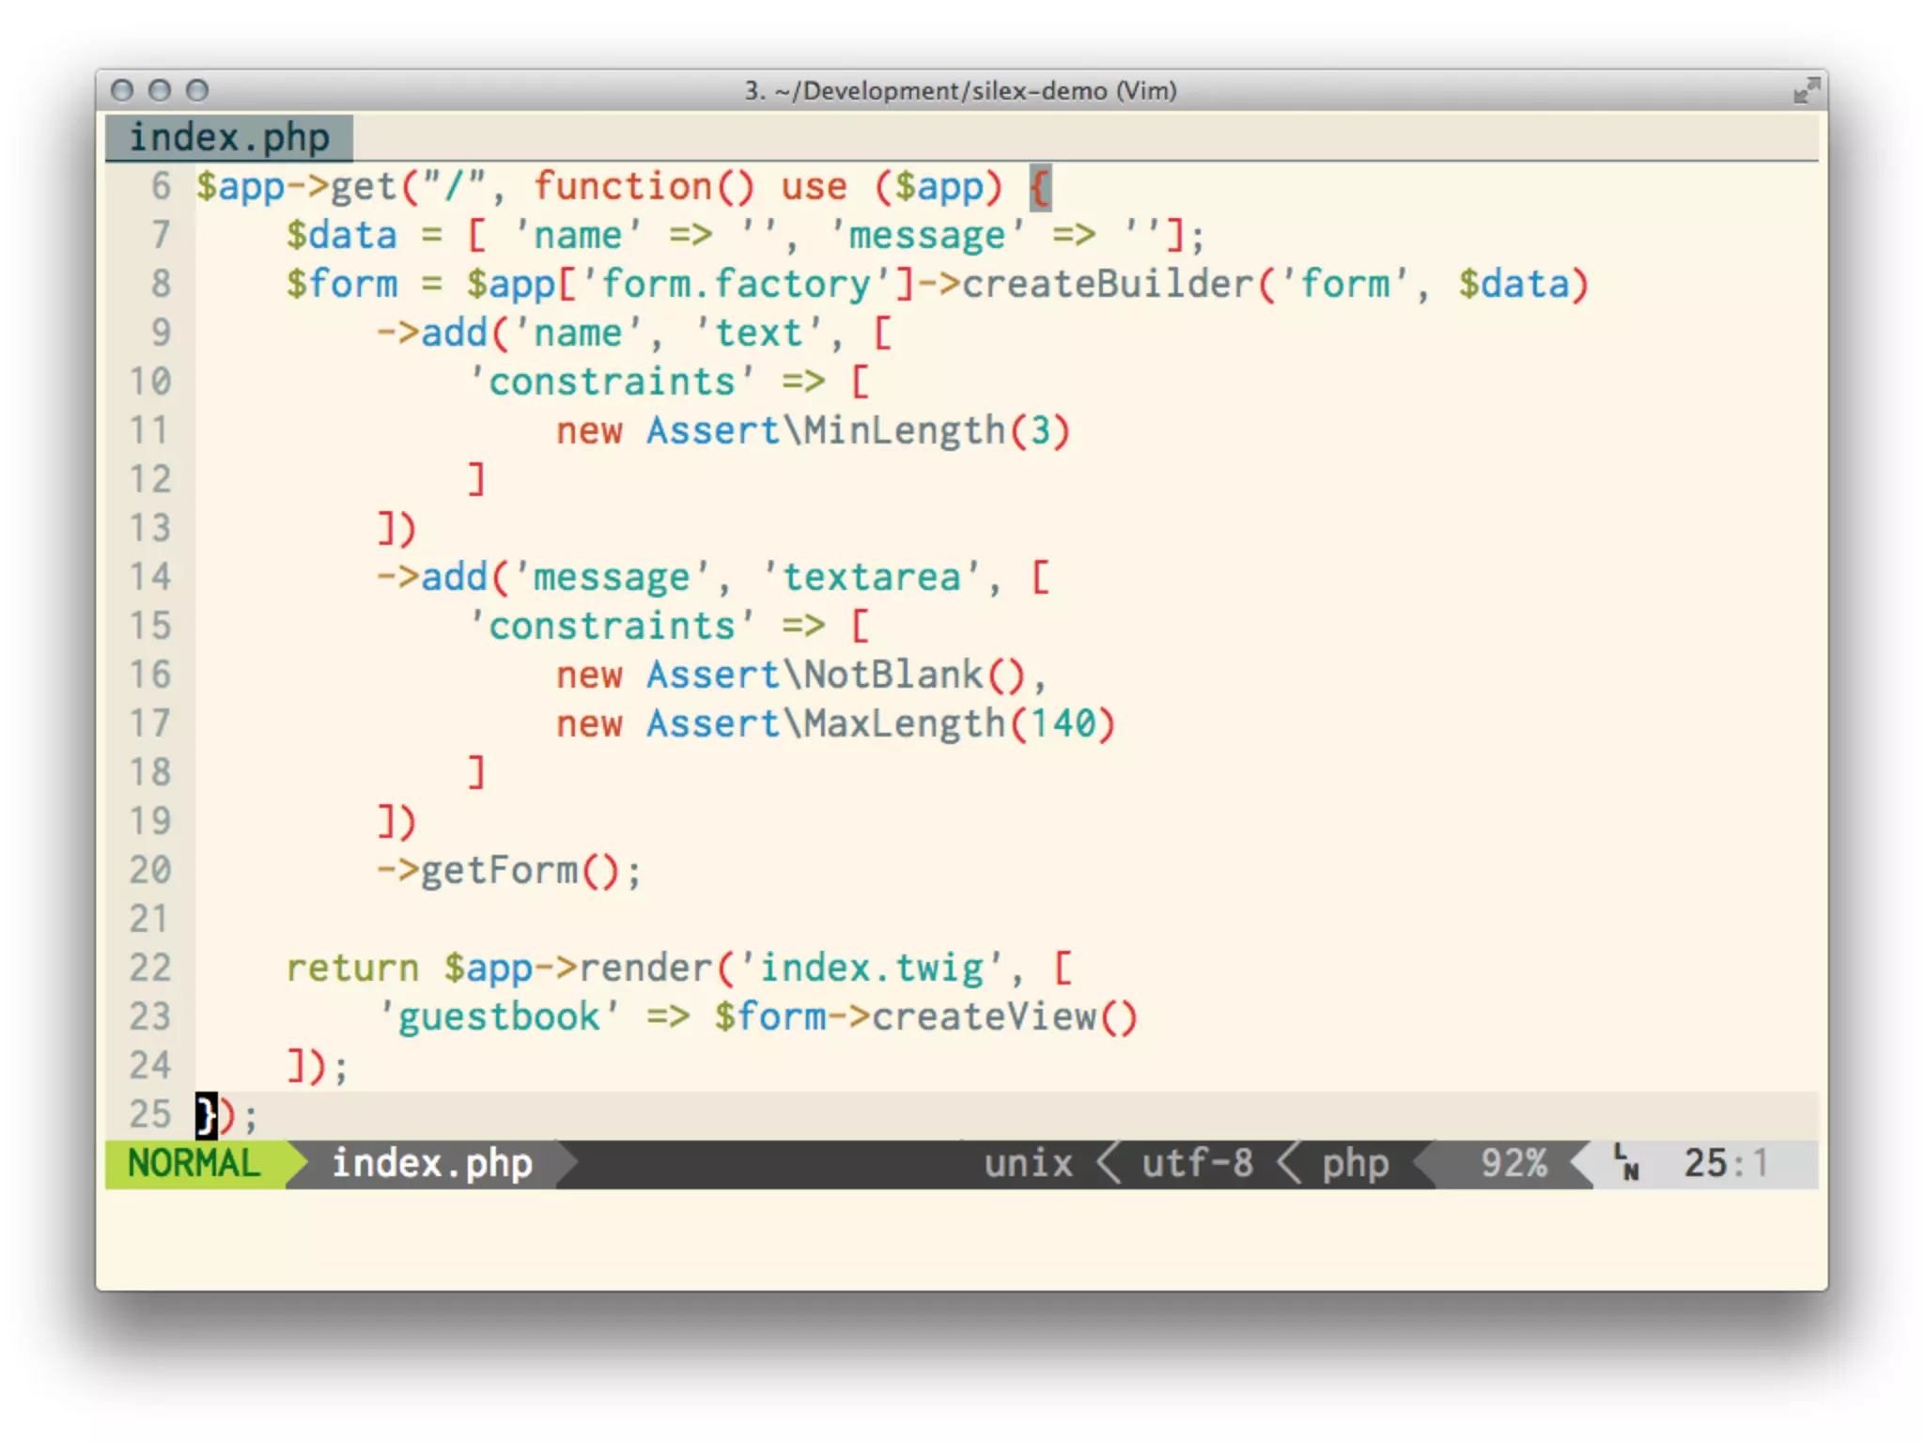Click the green zoom window button

coord(196,90)
